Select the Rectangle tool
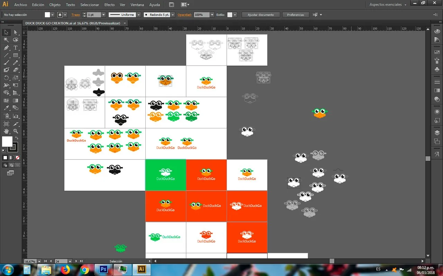This screenshot has height=276, width=443. (x=16, y=55)
